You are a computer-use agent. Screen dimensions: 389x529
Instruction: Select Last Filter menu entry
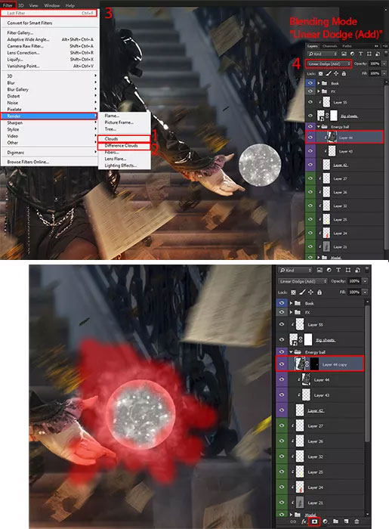click(49, 13)
